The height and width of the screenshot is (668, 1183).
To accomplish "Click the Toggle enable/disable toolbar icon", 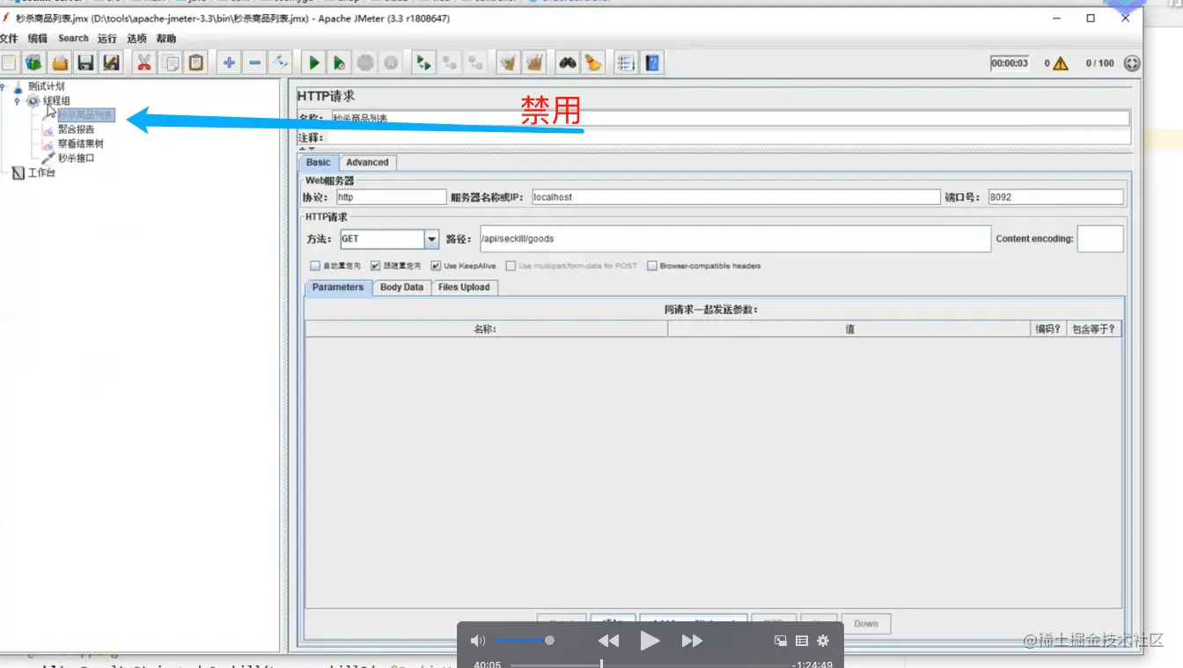I will point(281,62).
